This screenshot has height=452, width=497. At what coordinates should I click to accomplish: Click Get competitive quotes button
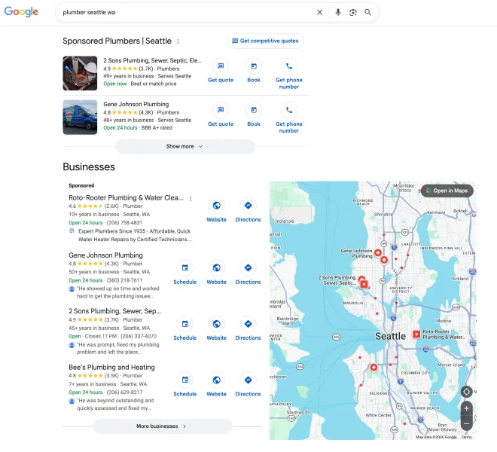[266, 41]
